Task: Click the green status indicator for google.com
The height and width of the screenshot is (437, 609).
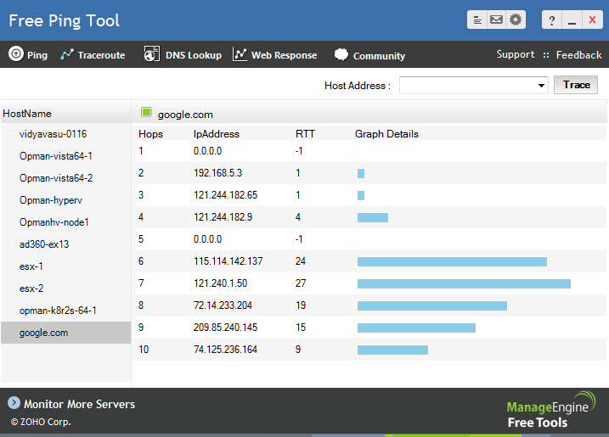Action: click(146, 113)
